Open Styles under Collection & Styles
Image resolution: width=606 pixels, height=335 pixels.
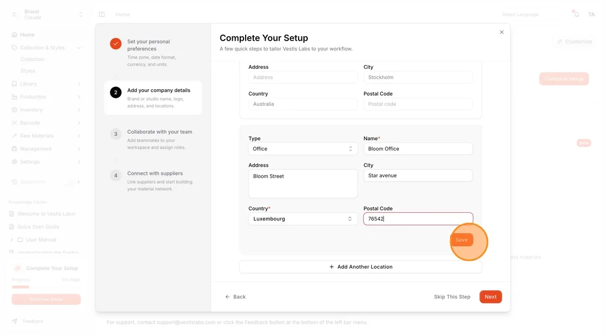(x=28, y=71)
